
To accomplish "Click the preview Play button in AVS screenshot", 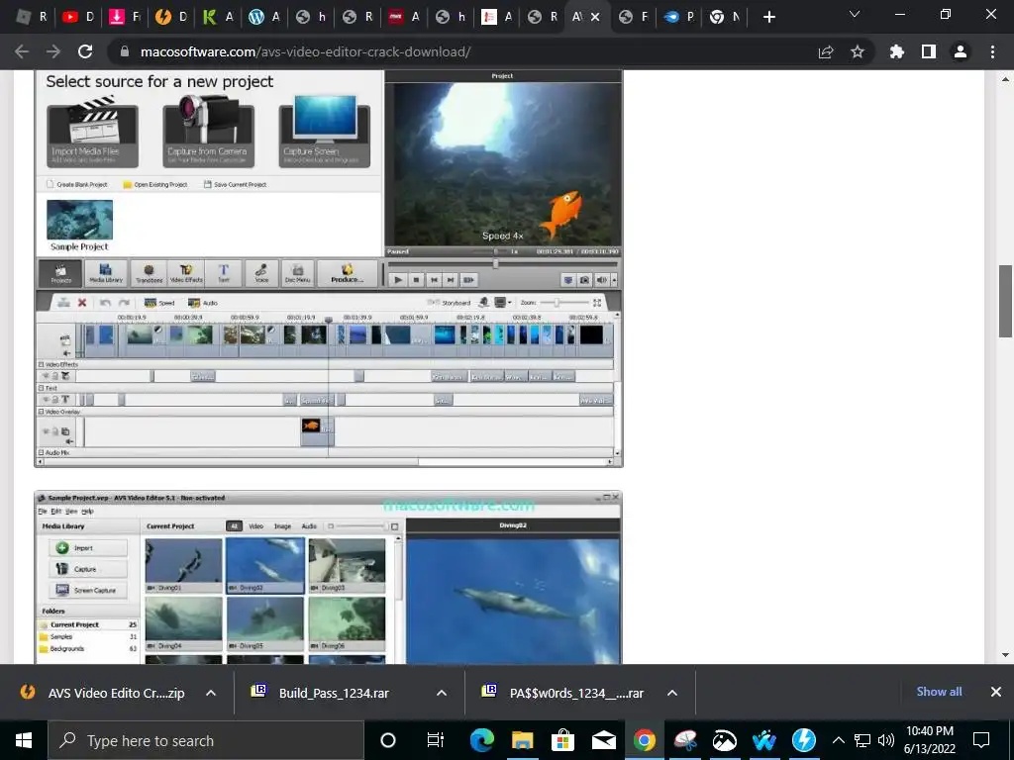I will point(398,280).
